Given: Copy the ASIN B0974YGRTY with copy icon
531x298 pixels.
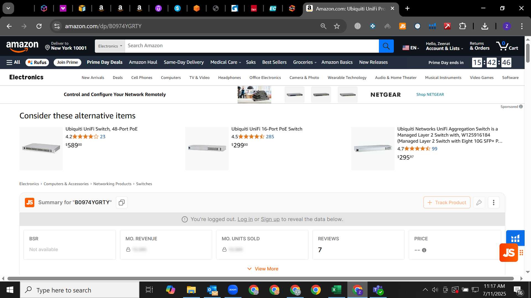Looking at the screenshot, I should (x=122, y=203).
